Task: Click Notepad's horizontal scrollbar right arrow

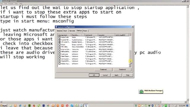Action: pos(185,102)
